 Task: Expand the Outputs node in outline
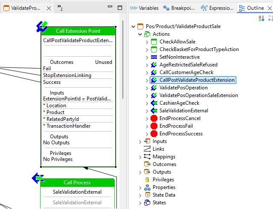[140, 172]
